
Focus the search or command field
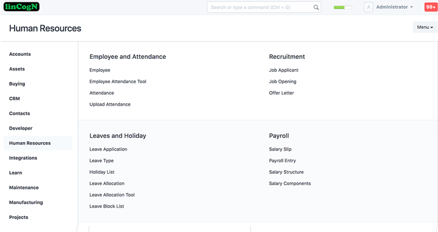[x=264, y=7]
